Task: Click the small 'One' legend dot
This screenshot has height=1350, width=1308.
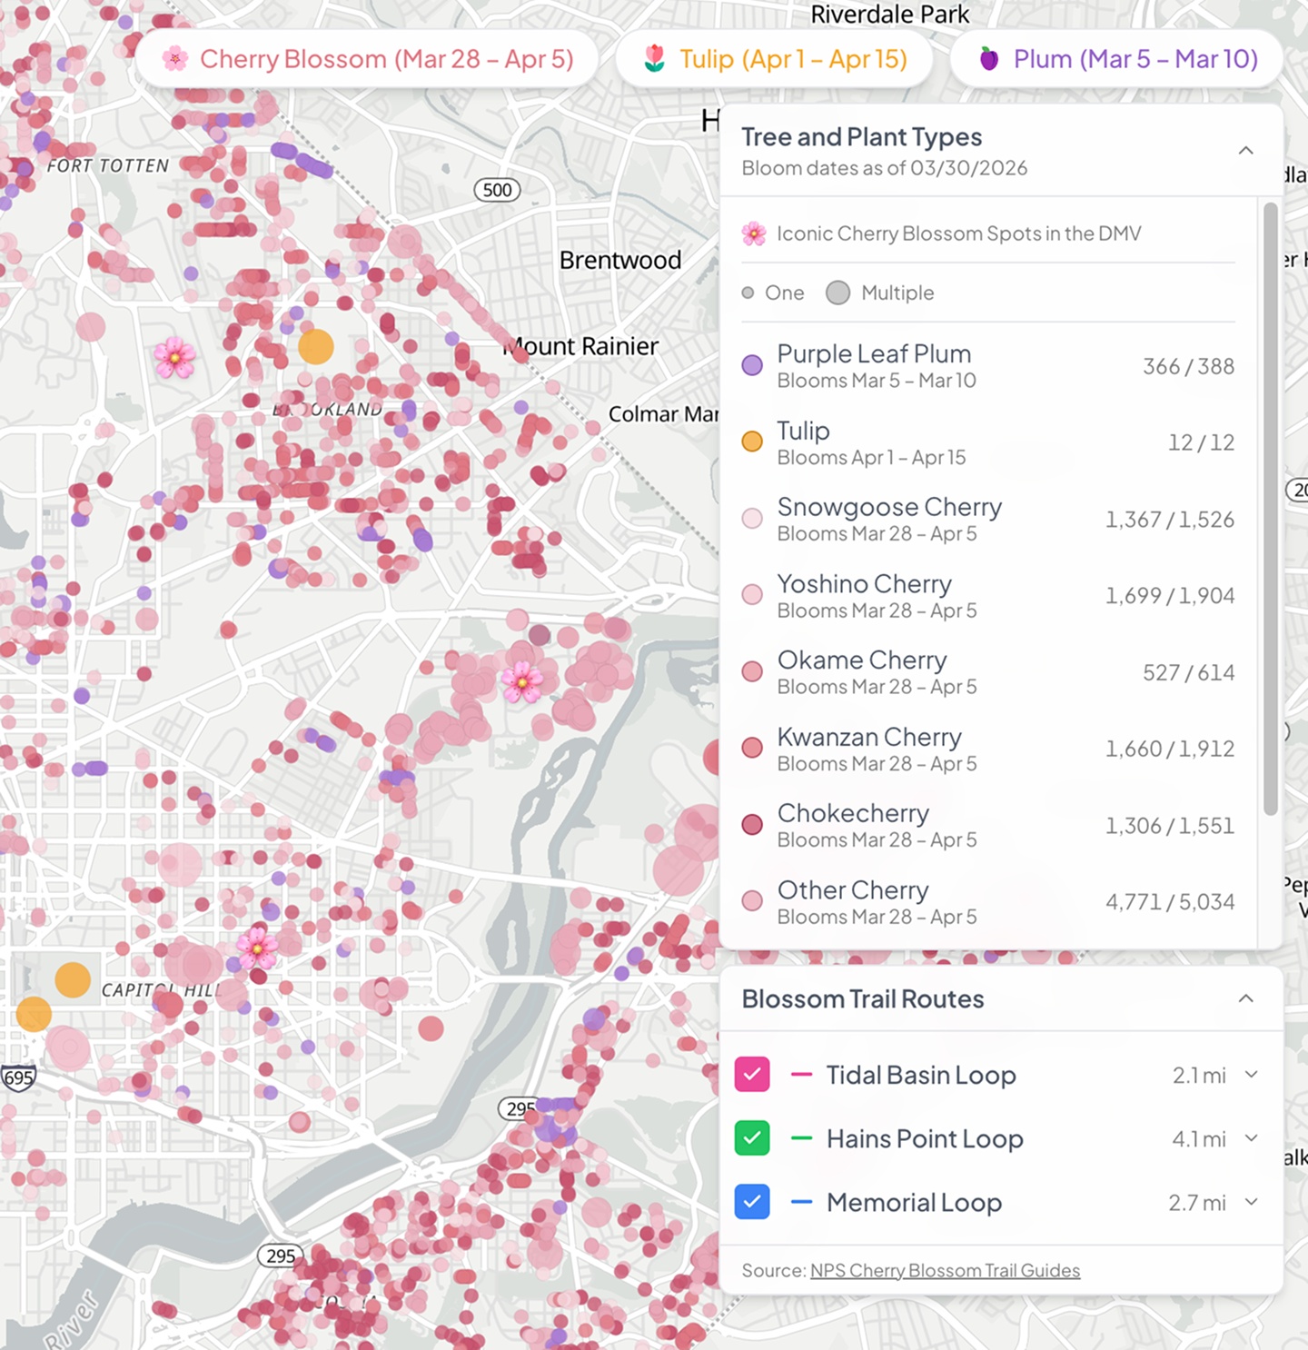Action: [x=748, y=293]
